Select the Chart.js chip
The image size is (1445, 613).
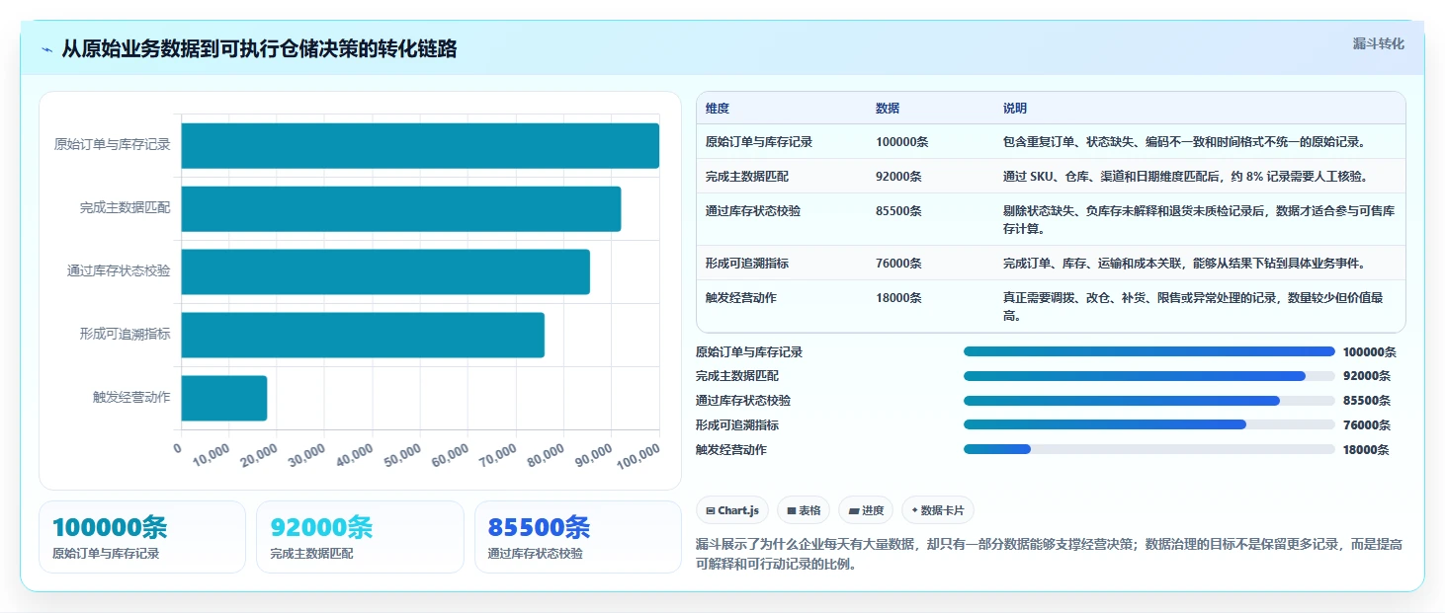(x=732, y=510)
